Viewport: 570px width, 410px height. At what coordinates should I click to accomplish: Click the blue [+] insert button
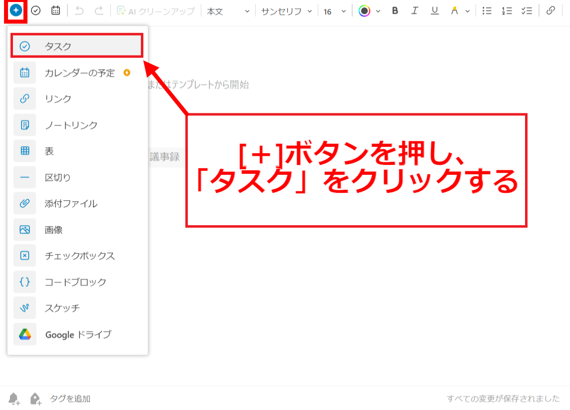pos(14,10)
